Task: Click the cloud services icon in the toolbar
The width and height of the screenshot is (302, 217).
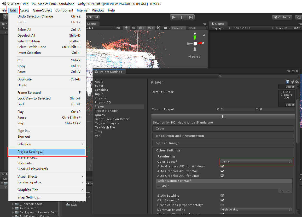Action: (x=299, y=17)
